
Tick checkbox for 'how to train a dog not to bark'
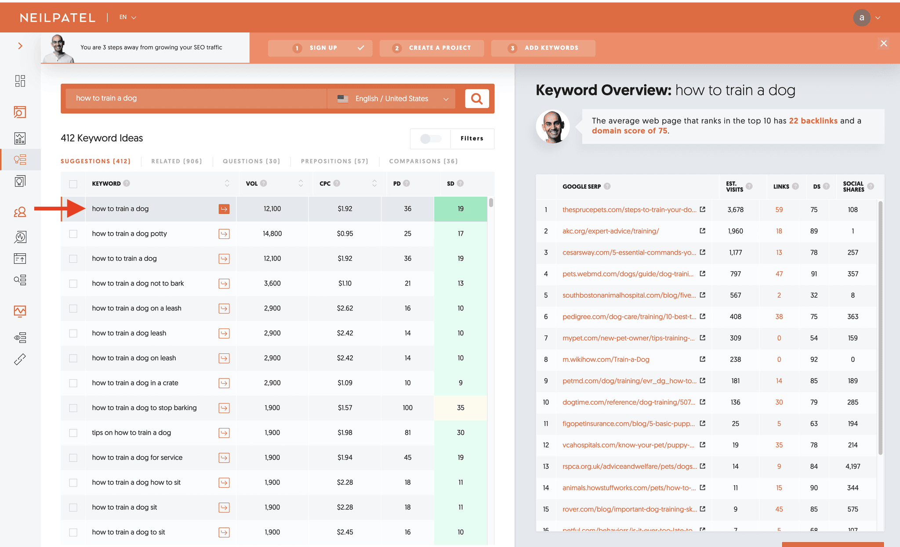pos(73,284)
